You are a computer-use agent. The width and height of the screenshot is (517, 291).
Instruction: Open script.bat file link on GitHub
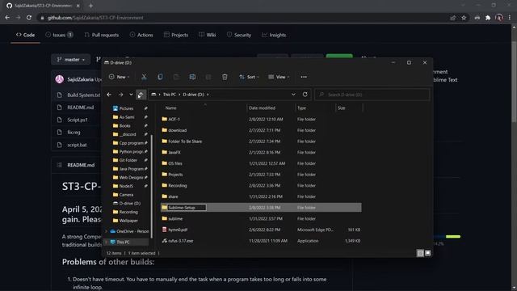78,145
